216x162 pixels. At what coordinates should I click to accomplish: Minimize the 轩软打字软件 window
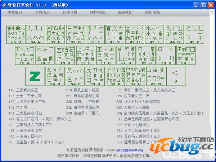click(196, 5)
